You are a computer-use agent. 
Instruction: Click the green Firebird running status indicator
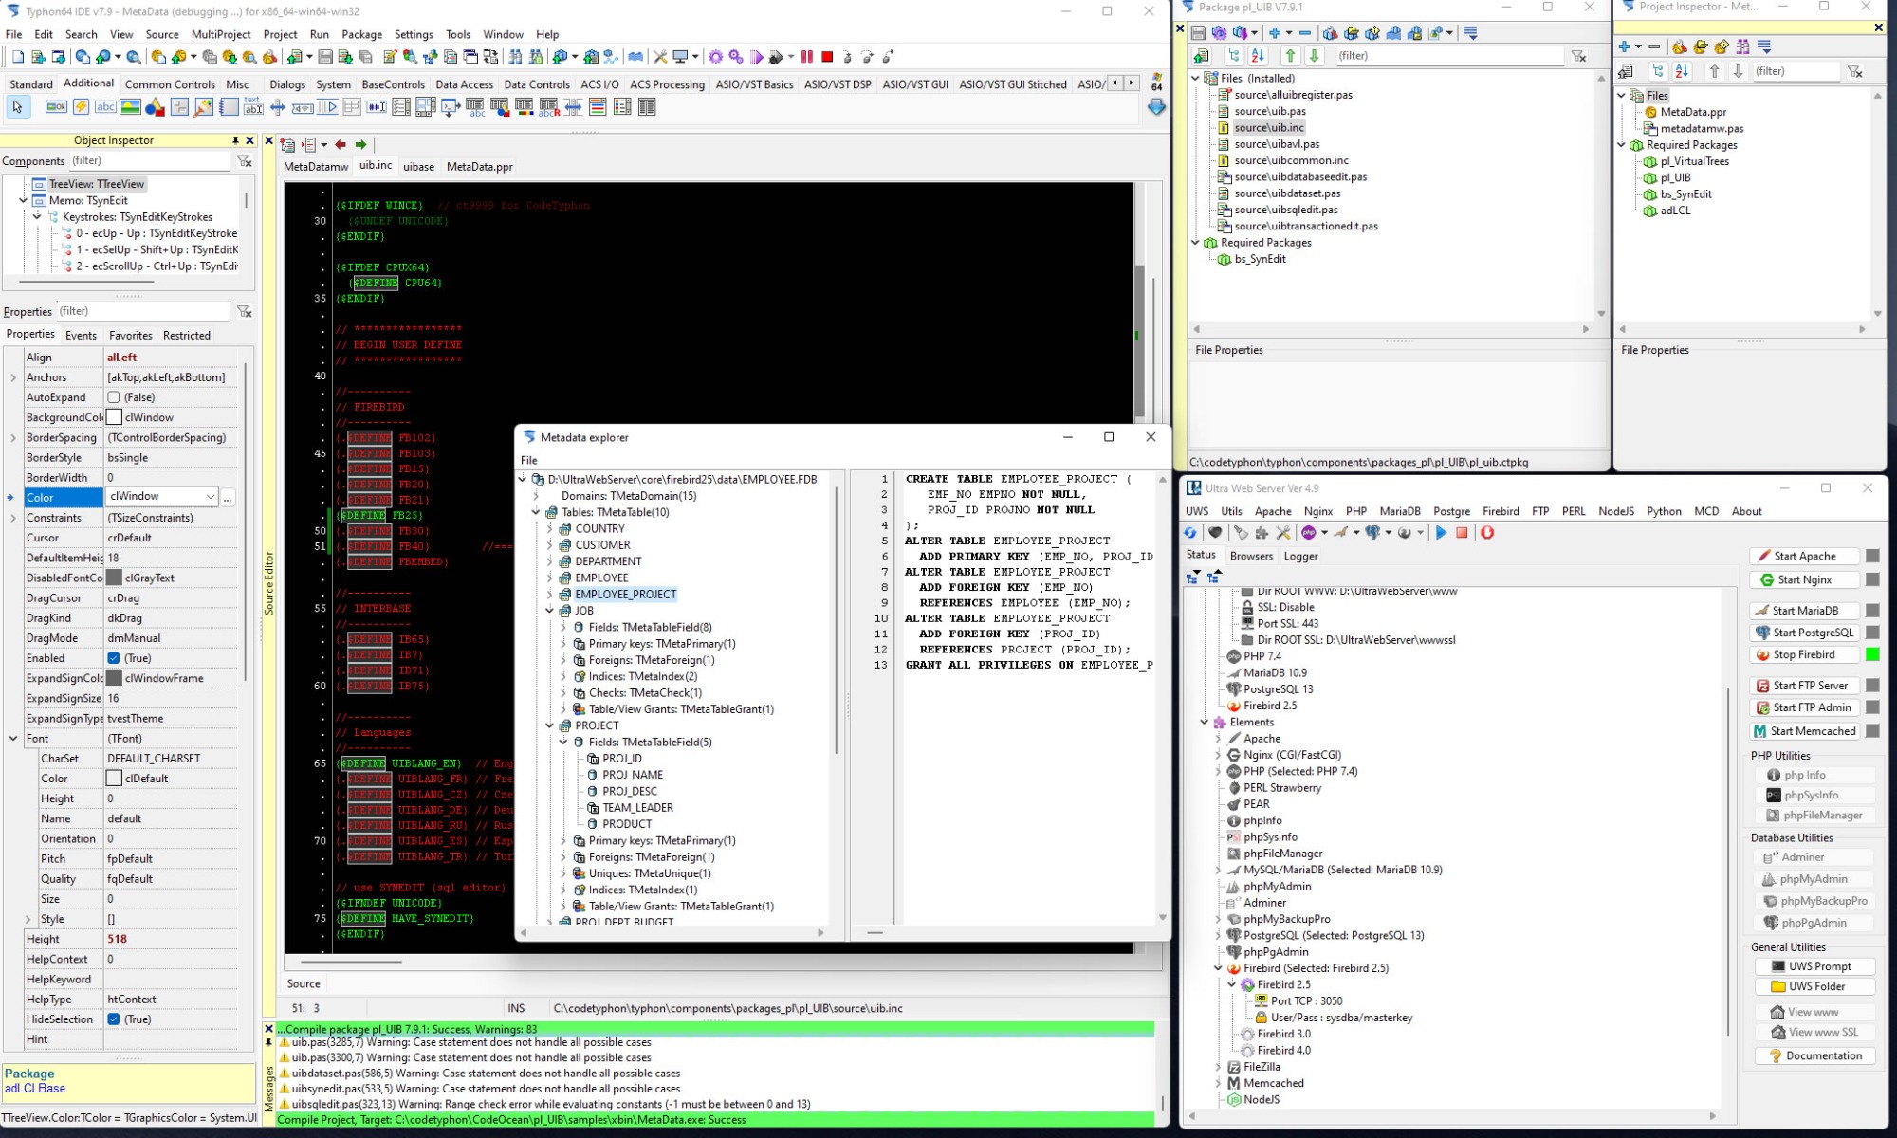click(x=1872, y=654)
